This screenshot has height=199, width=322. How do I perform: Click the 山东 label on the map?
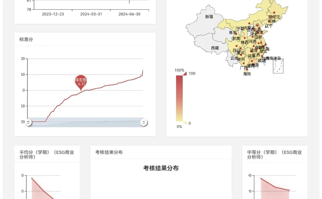click(x=258, y=37)
